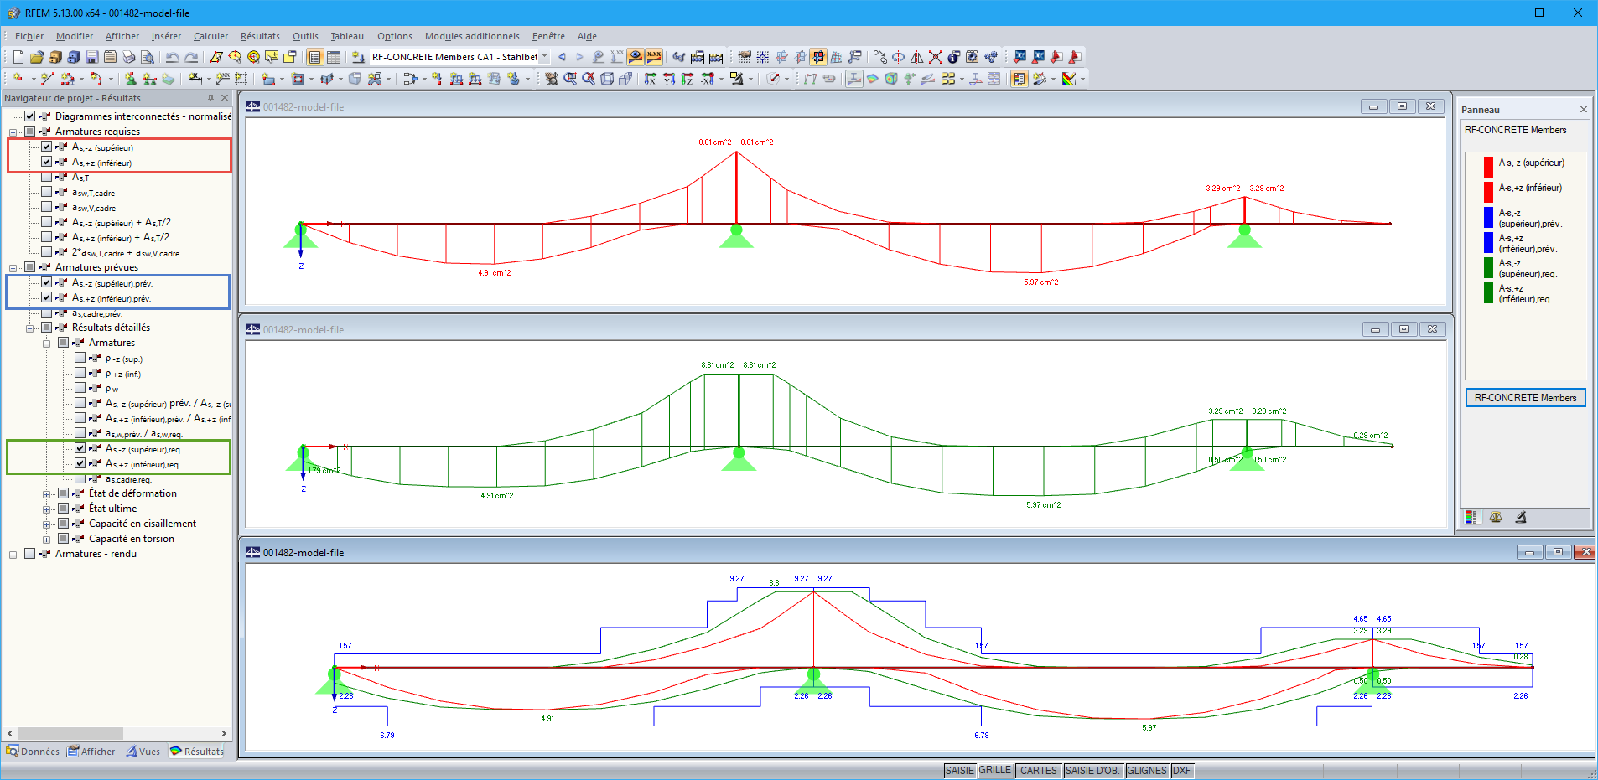Open the Modules additionnels menu
Viewport: 1598px width, 780px height.
pyautogui.click(x=472, y=36)
